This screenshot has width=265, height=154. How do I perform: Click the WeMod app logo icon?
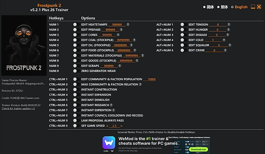coord(109,143)
